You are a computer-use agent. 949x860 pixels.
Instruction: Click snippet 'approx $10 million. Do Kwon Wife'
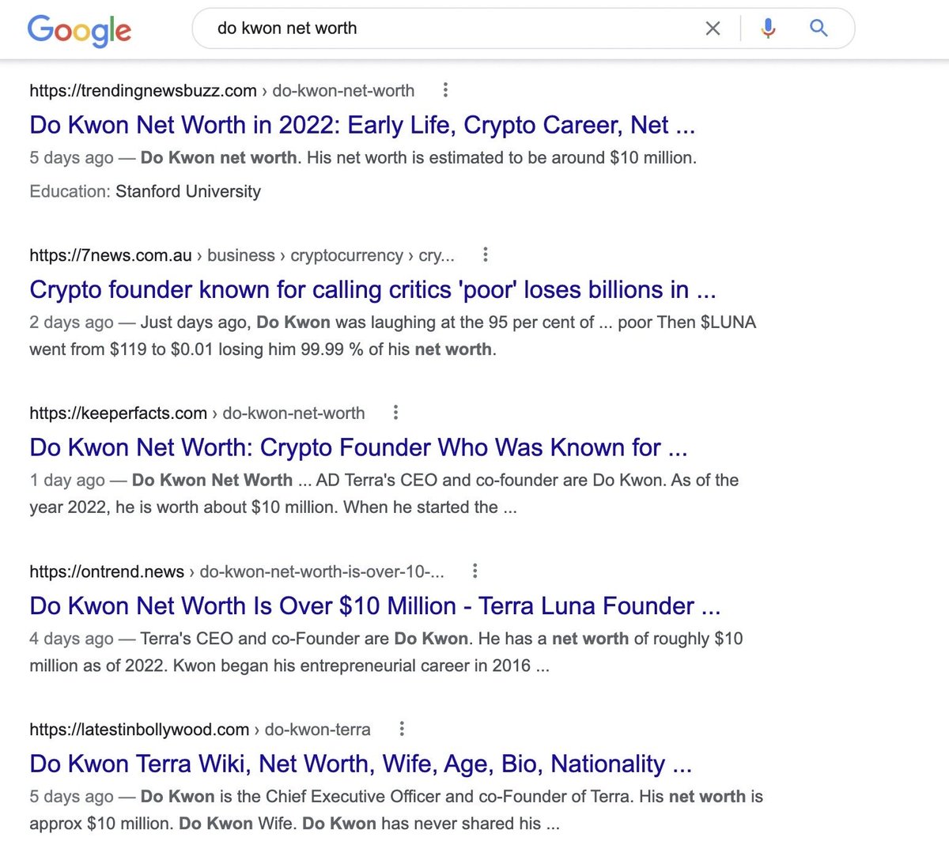(x=163, y=824)
